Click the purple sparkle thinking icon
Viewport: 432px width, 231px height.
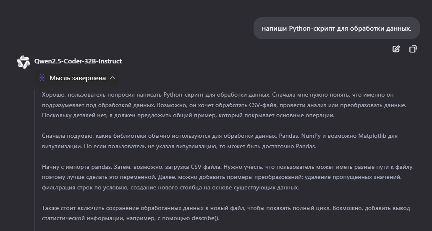tap(42, 78)
